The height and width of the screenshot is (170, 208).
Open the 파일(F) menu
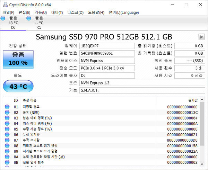[x=8, y=12]
